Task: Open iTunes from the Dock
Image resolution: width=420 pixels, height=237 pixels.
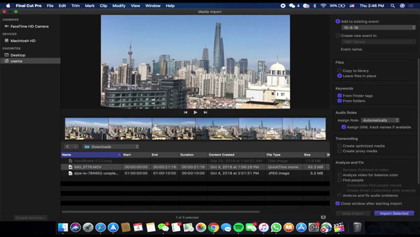Action: (x=264, y=227)
